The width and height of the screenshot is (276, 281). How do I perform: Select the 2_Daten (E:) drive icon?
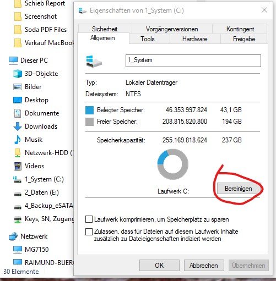(x=18, y=194)
